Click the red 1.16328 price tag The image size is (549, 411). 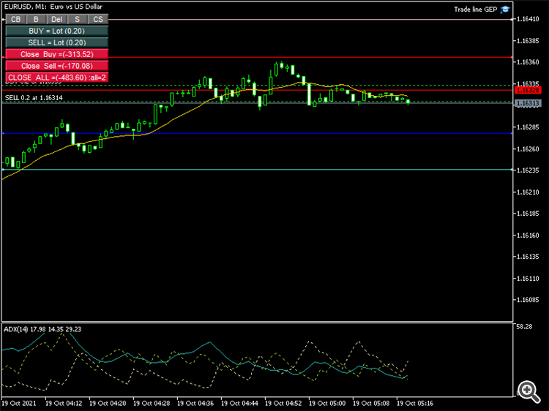(529, 90)
